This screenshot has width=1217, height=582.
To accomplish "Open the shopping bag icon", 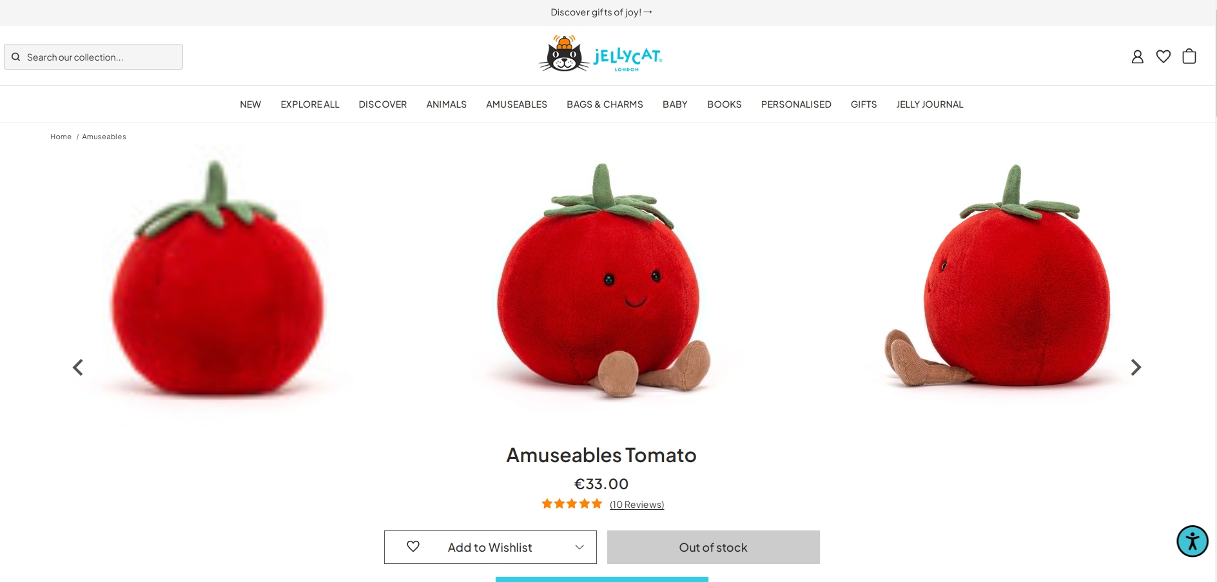I will click(x=1189, y=56).
